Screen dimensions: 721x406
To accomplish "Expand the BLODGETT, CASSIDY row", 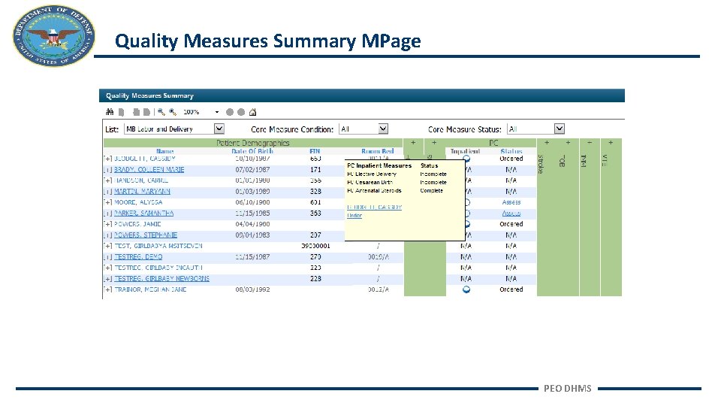I will 107,159.
